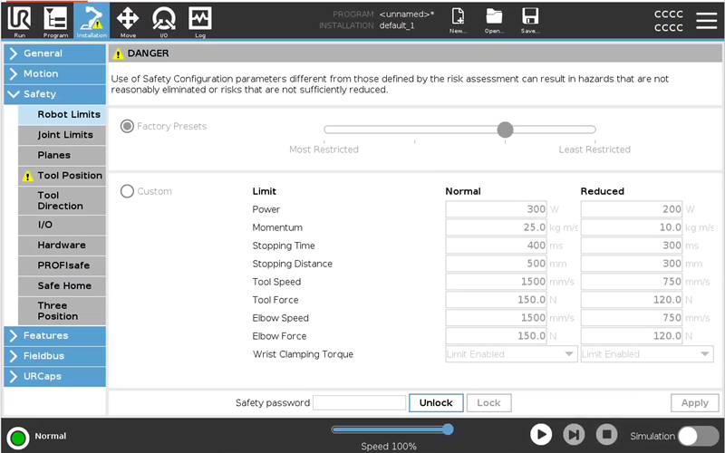Image resolution: width=725 pixels, height=453 pixels.
Task: Expand the Fieldbus section
Action: (54, 356)
